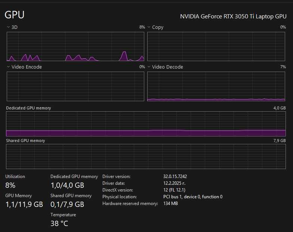Click the Physical location label
This screenshot has width=293, height=232.
120,197
